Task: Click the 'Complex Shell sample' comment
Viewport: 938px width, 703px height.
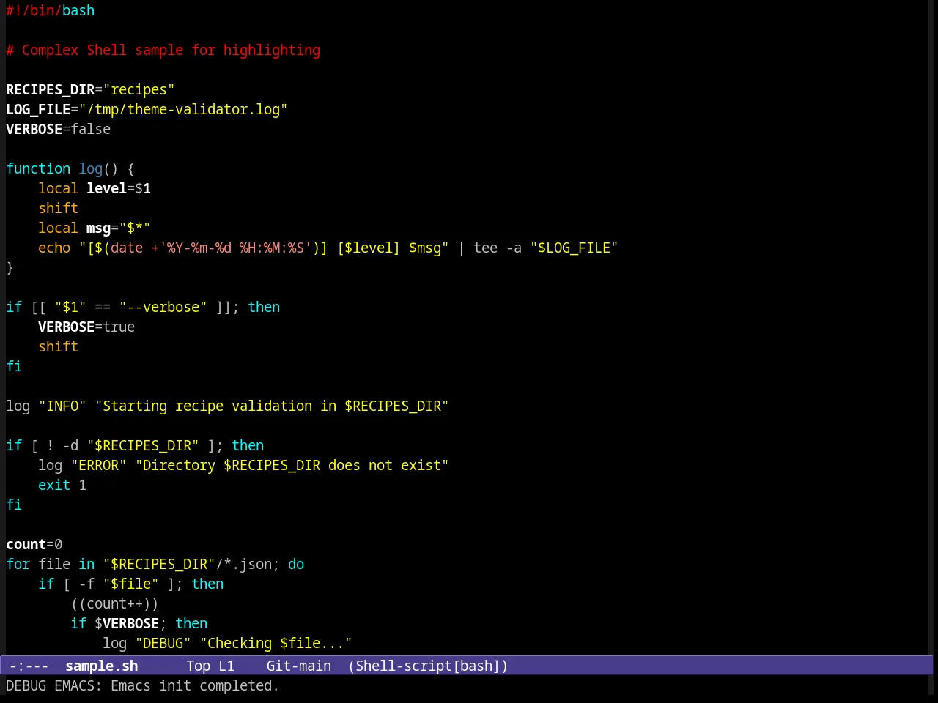Action: 163,50
